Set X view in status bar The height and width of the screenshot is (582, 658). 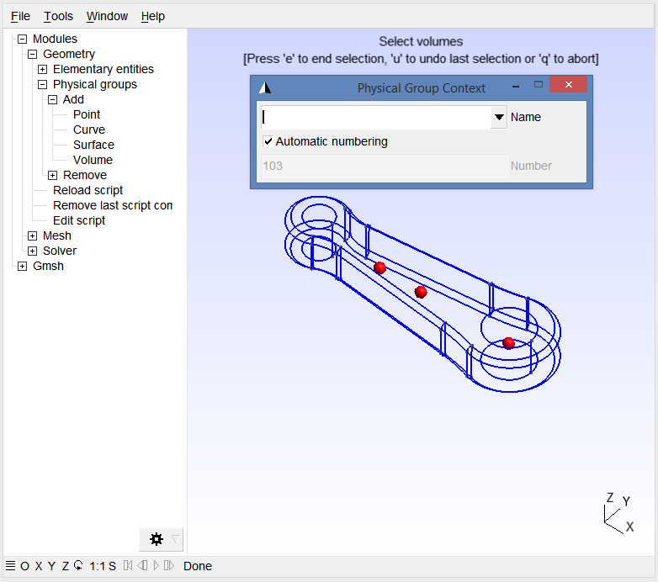39,566
